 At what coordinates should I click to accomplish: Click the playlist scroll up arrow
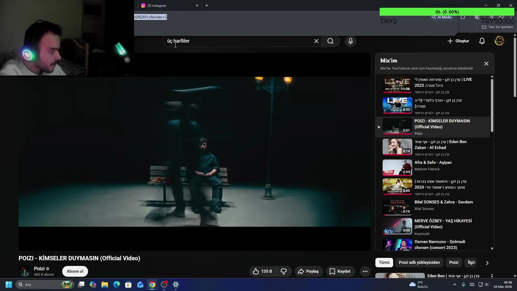tap(492, 77)
